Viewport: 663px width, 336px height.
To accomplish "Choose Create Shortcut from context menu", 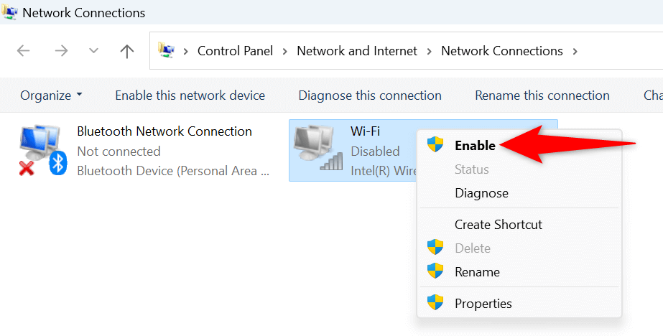I will [499, 225].
